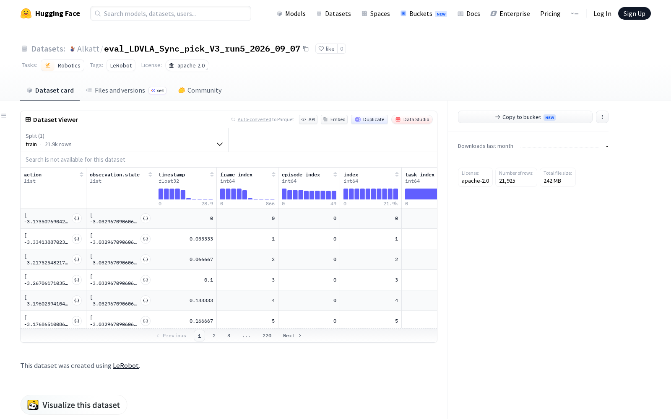Open more options menu beside Copy to bucket
Viewport: 671px width, 419px height.
602,117
